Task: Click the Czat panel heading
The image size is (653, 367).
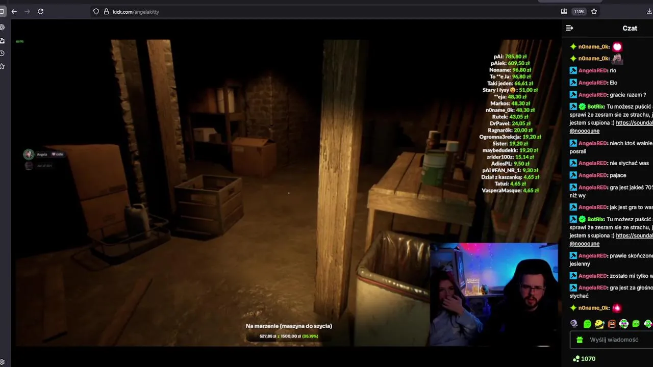Action: [x=630, y=28]
